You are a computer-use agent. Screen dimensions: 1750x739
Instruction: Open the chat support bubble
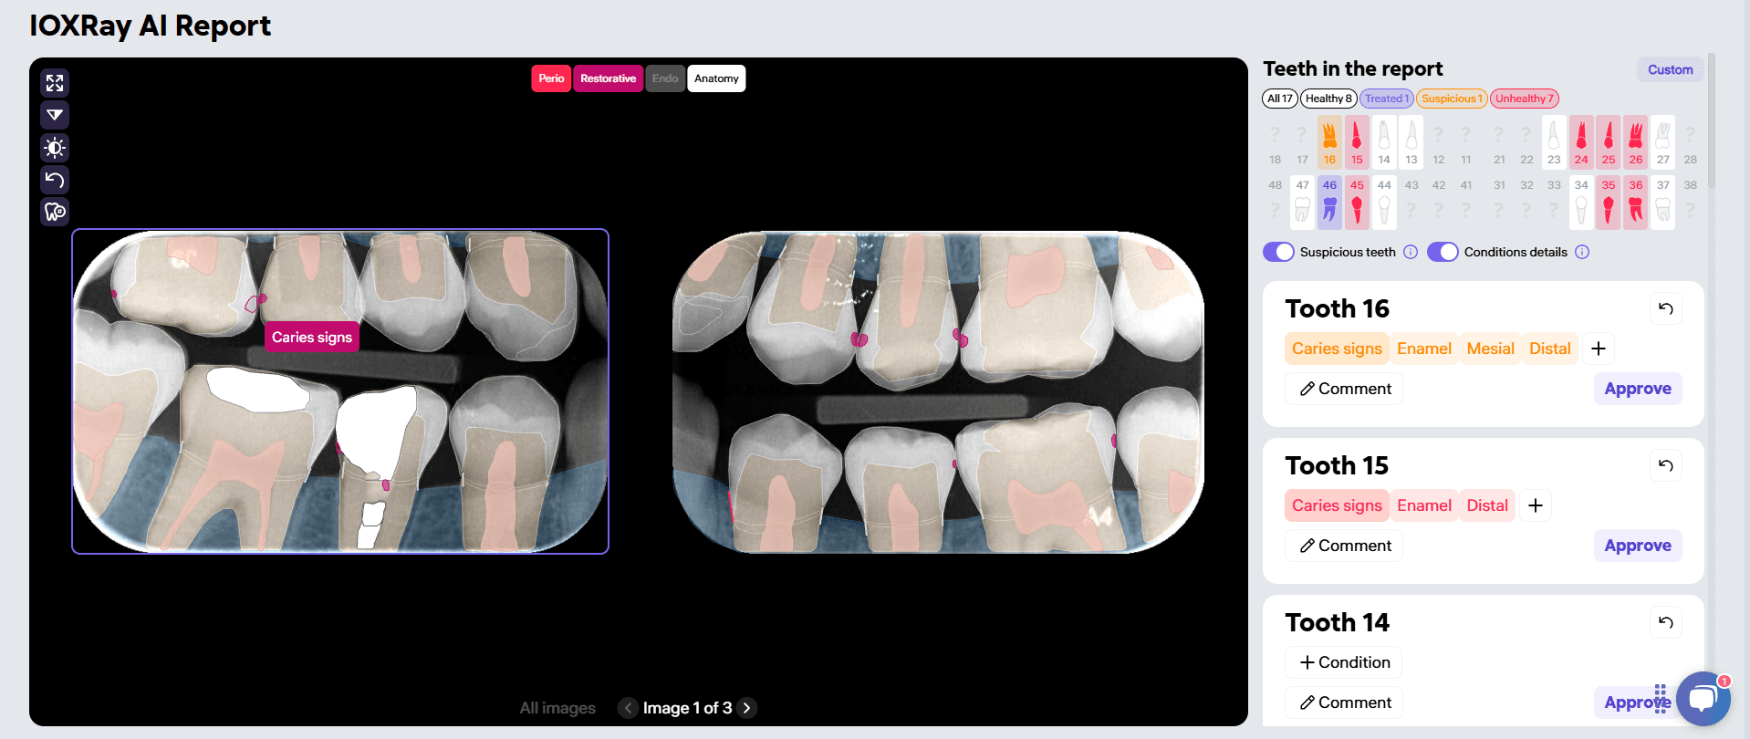[x=1702, y=699]
